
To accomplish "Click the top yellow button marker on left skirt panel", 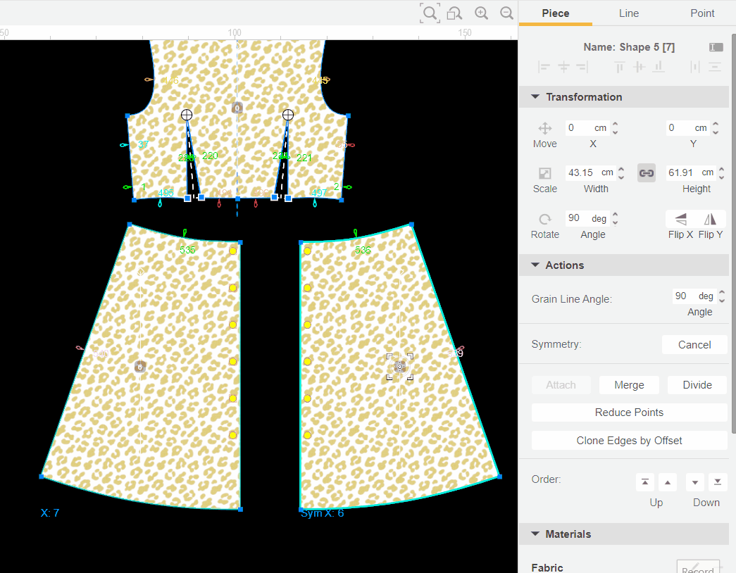I will tap(233, 251).
